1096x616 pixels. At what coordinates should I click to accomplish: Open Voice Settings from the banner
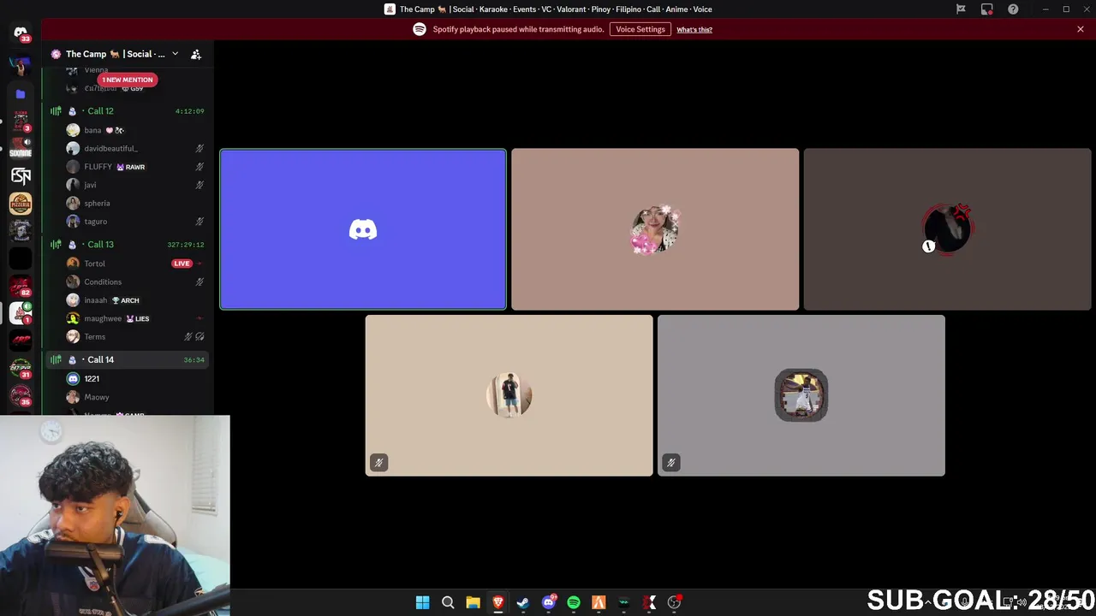[x=640, y=29]
